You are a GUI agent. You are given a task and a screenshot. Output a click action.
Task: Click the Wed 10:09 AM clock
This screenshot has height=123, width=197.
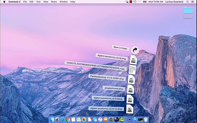point(156,2)
